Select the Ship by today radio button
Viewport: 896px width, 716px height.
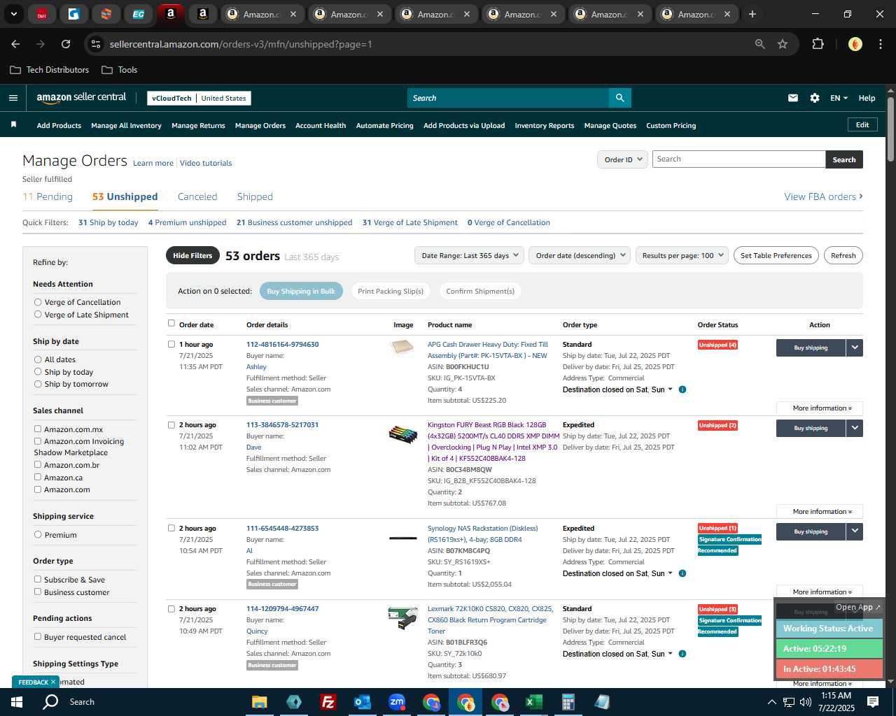click(38, 372)
